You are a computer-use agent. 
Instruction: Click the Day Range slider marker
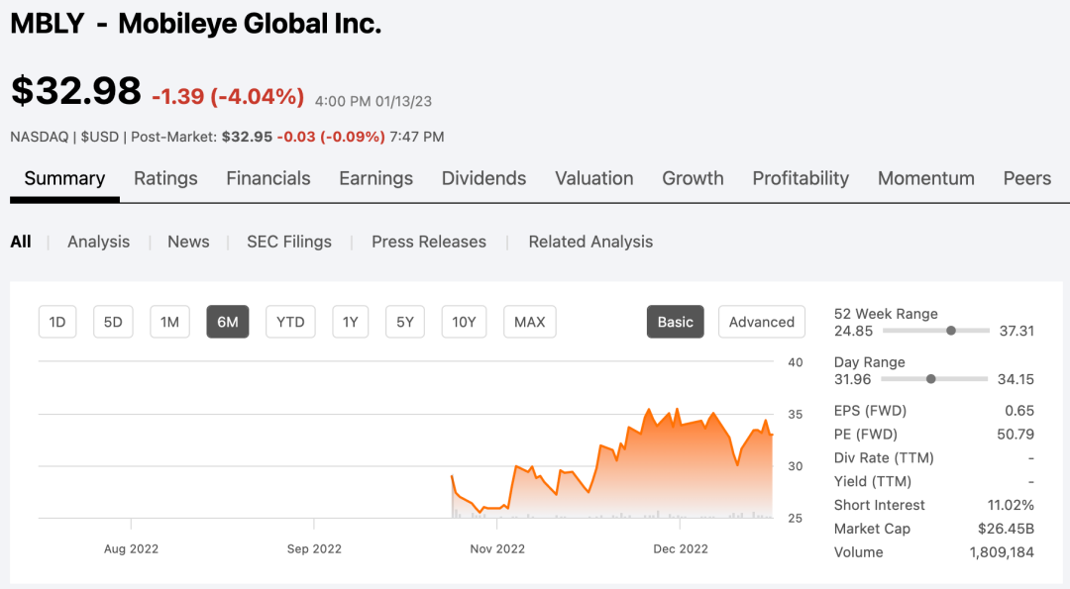930,379
